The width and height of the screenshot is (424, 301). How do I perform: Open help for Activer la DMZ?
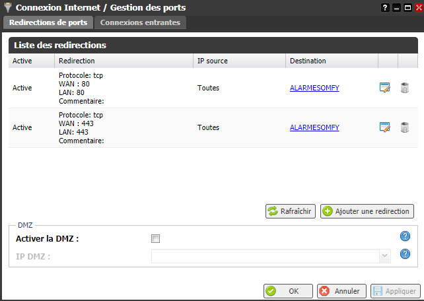click(405, 236)
